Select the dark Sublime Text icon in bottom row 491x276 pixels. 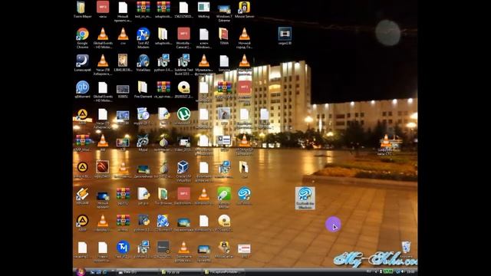(x=163, y=247)
